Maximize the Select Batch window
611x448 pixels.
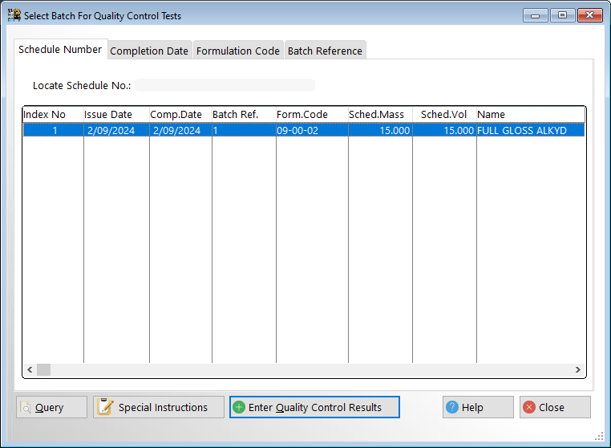point(562,15)
